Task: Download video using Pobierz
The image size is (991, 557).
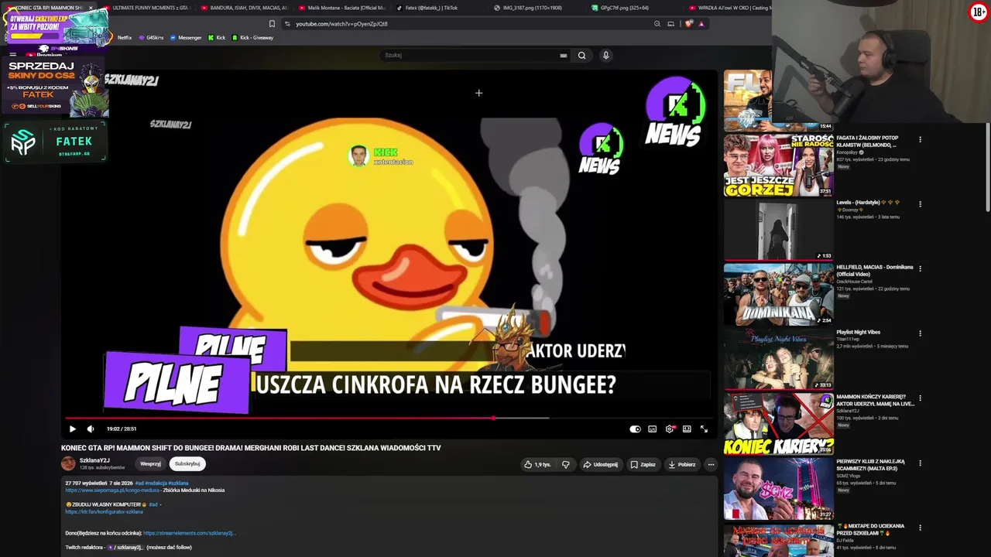Action: [682, 464]
